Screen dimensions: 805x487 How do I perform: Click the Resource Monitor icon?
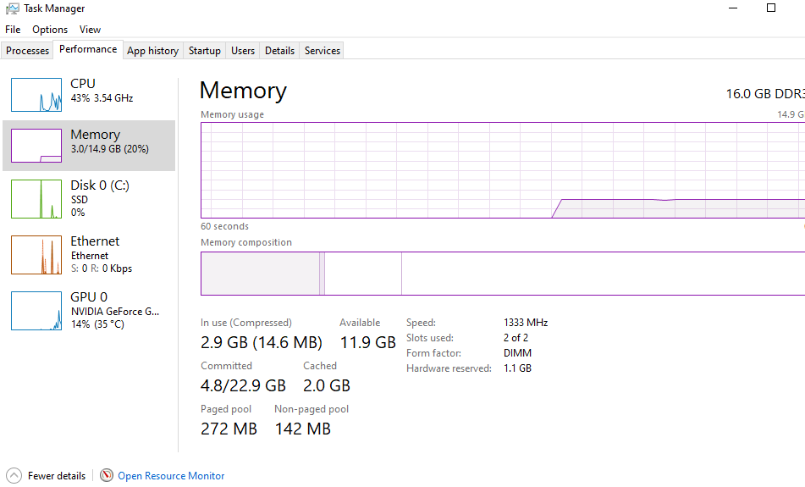click(x=107, y=476)
